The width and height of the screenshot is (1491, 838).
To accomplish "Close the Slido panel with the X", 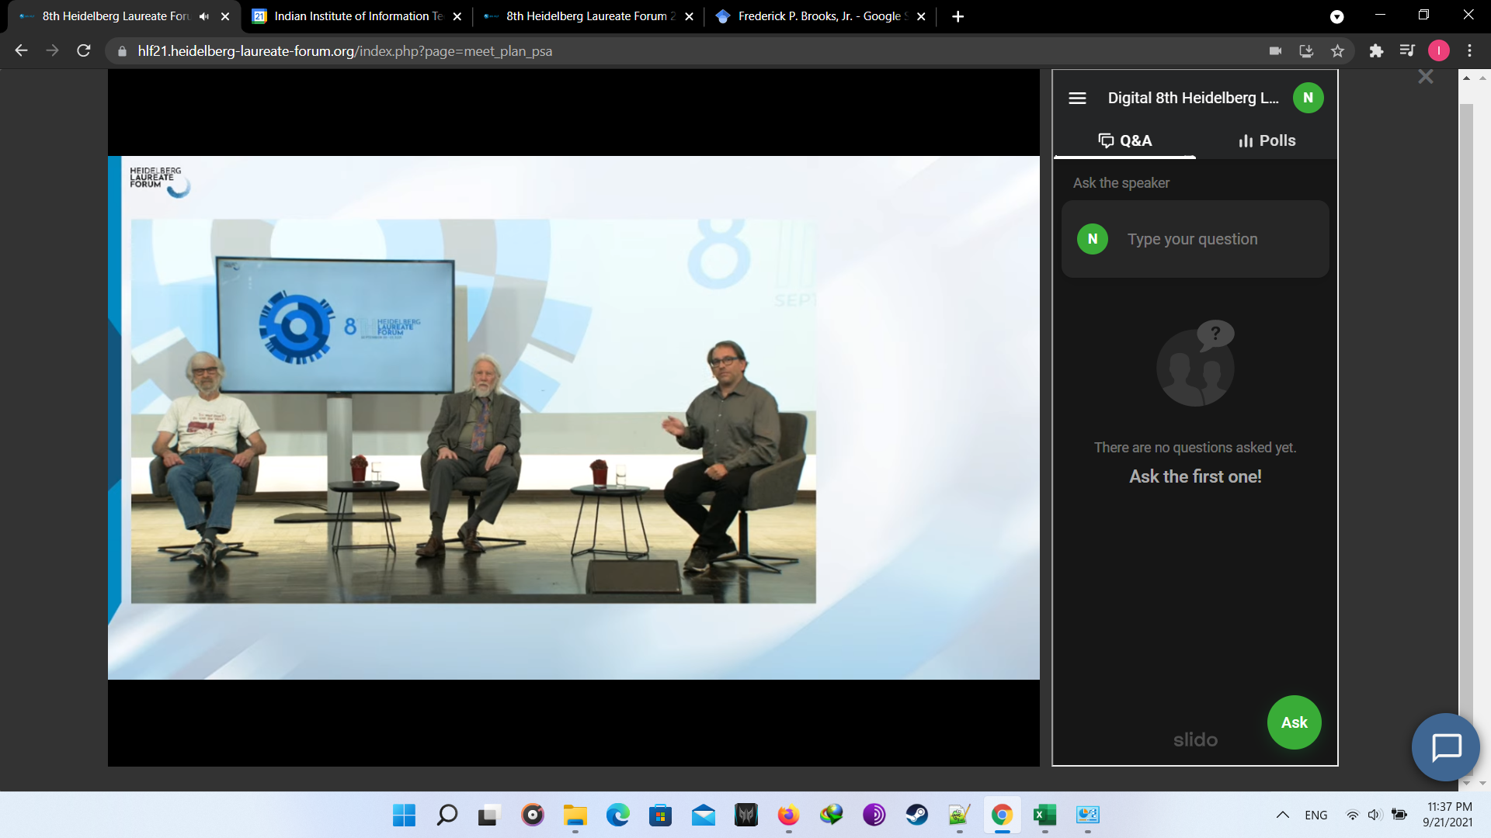I will [x=1425, y=77].
